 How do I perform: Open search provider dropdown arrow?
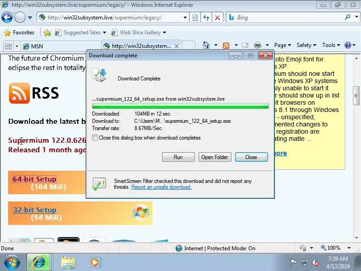(356, 17)
